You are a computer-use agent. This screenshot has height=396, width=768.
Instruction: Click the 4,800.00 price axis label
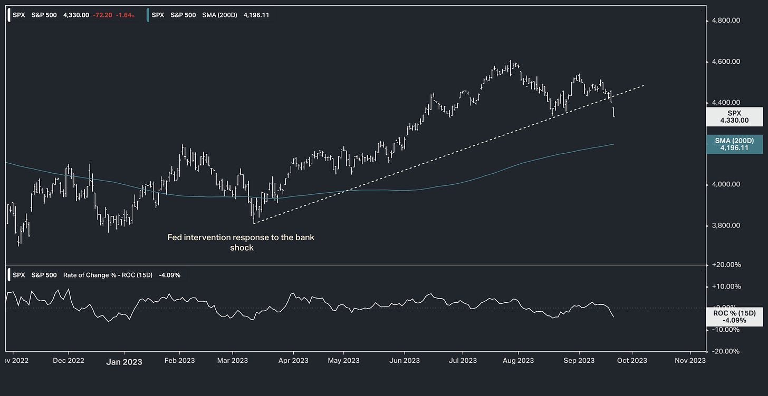click(x=727, y=21)
